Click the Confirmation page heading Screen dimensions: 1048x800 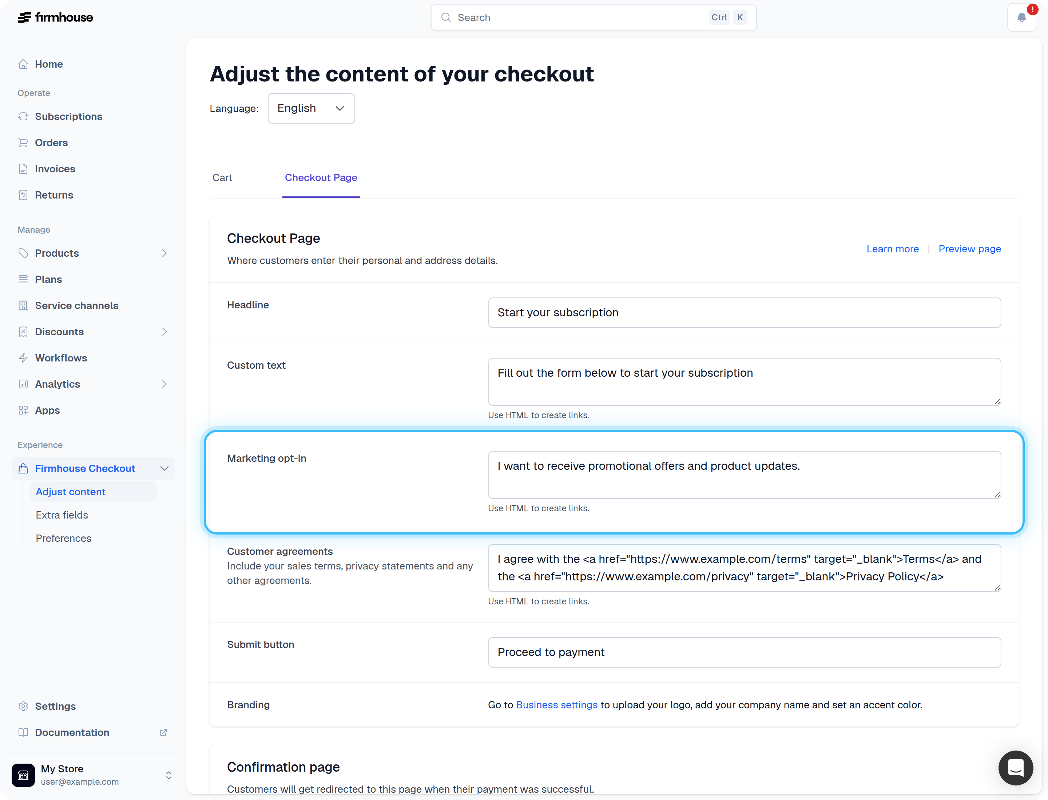coord(283,767)
